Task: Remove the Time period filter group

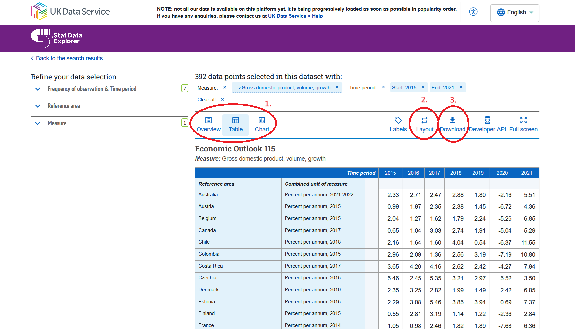Action: pyautogui.click(x=383, y=87)
